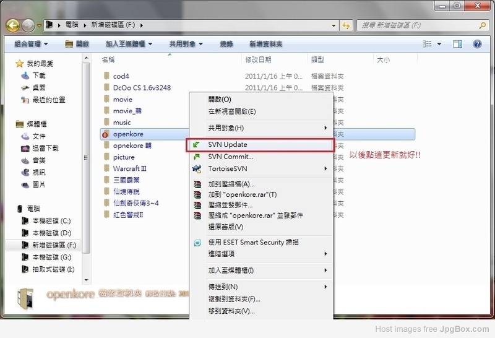Click the Back navigation arrow button
495x338 pixels.
click(x=12, y=25)
